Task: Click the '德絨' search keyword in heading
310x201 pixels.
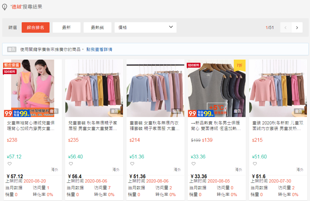Action: [16, 7]
